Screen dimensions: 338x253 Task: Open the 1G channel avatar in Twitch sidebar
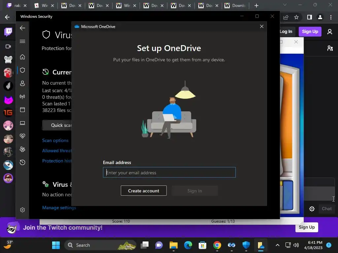coord(8,113)
